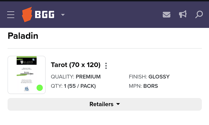Open the Paladin sleeve pack thumbnail

(x=27, y=75)
